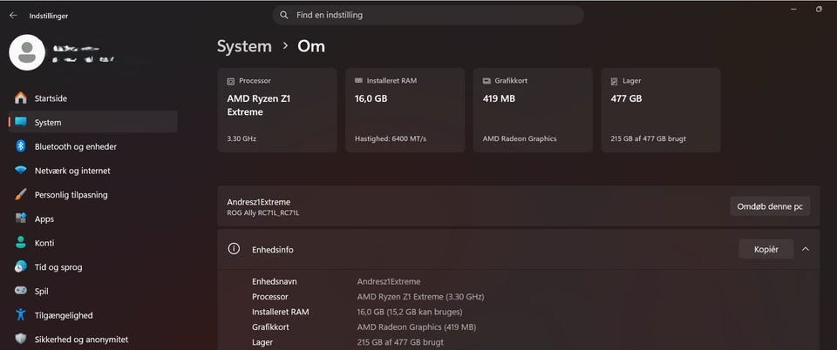Click the Andresz1Extreme PC name heading
The height and width of the screenshot is (350, 837).
tap(259, 202)
